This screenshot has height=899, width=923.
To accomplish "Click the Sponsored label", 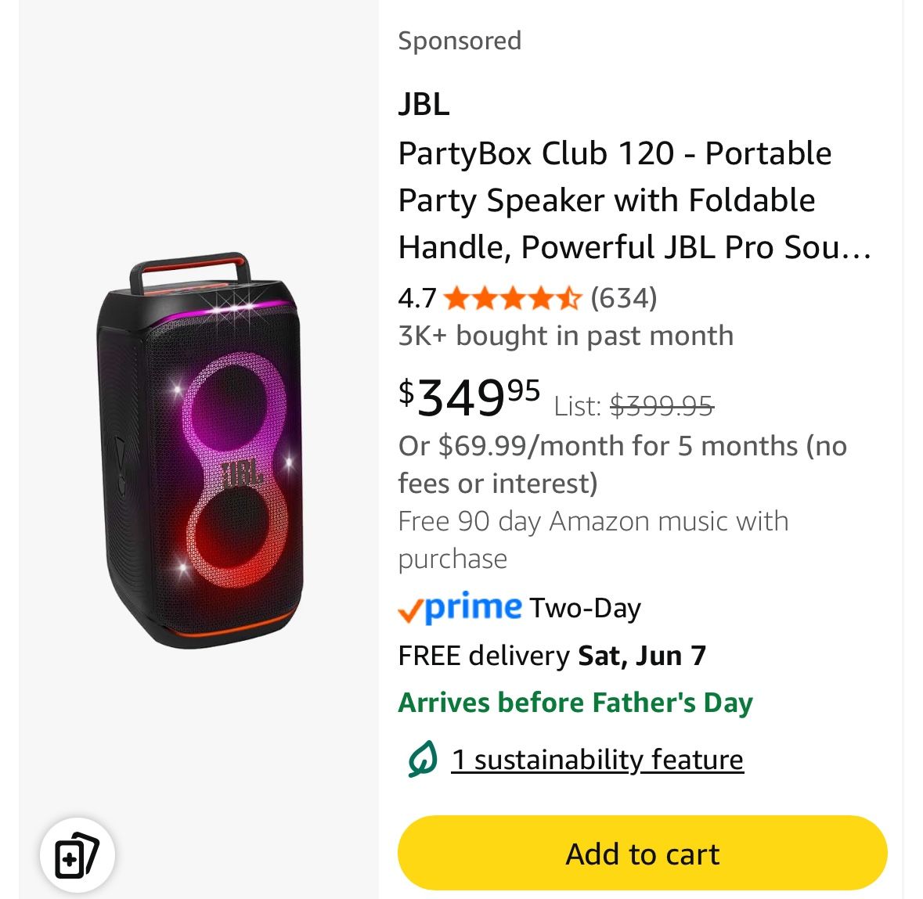I will (460, 41).
